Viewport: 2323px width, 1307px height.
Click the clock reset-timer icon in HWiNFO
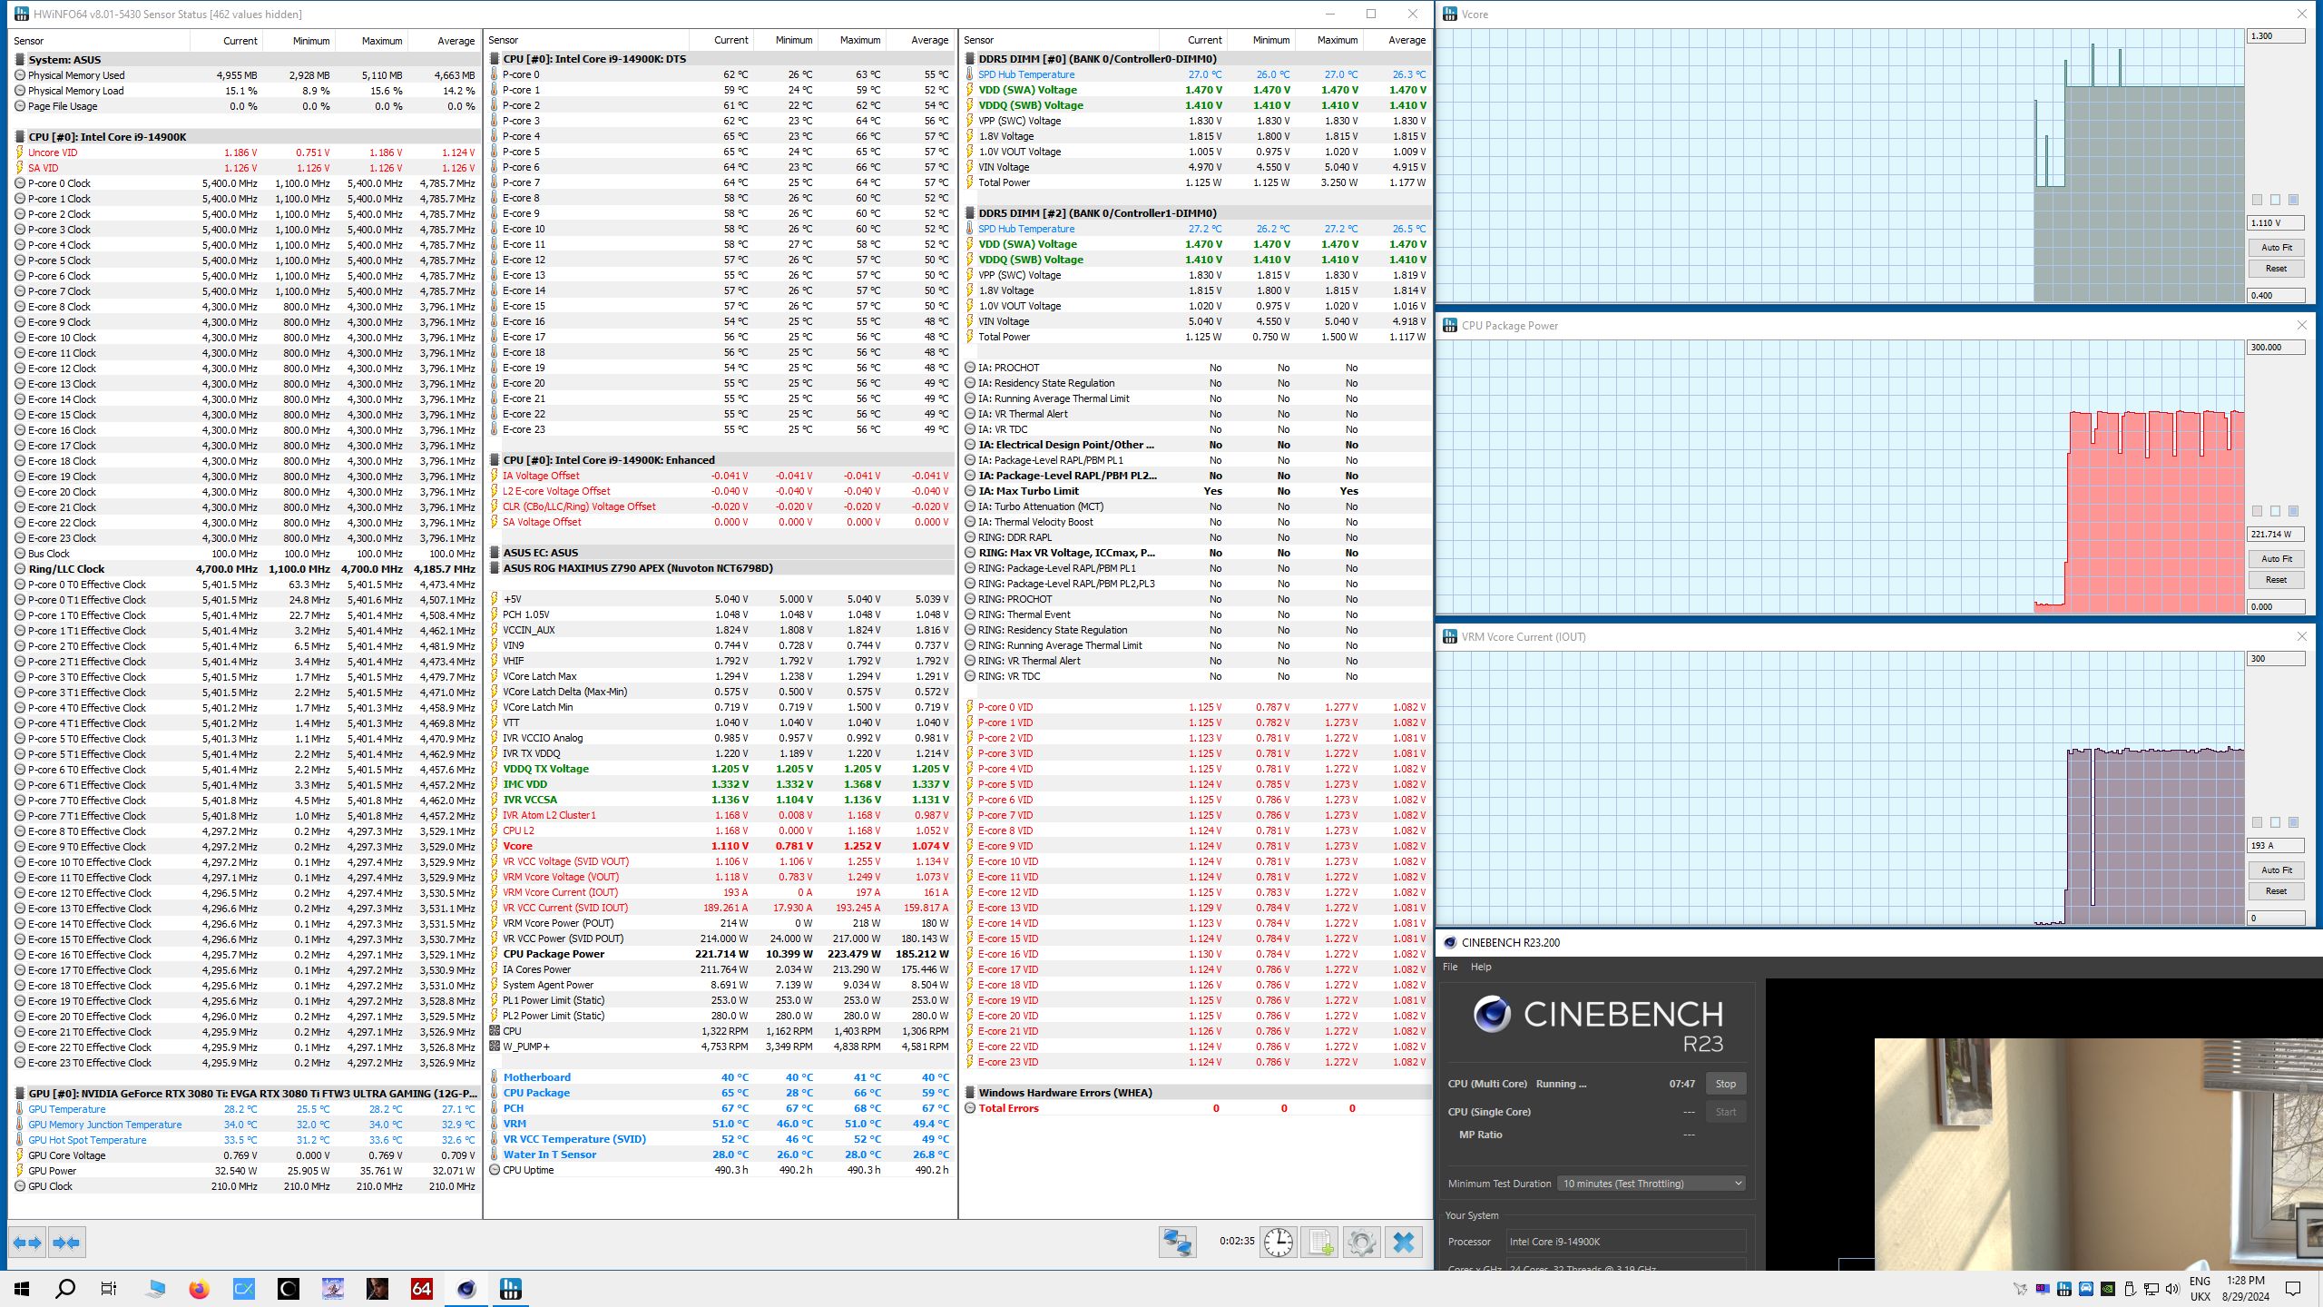(1279, 1242)
